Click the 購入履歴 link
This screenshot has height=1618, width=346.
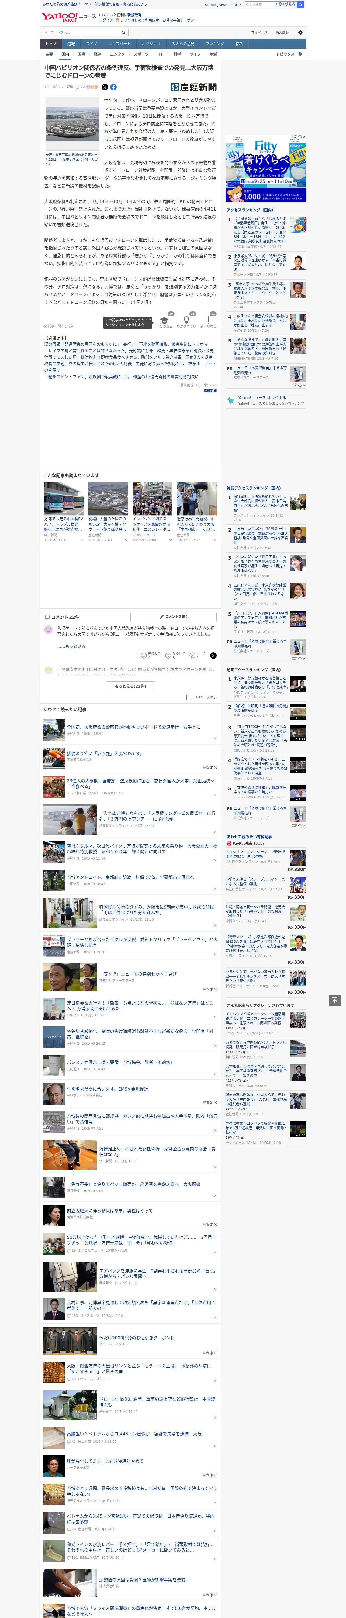(282, 32)
